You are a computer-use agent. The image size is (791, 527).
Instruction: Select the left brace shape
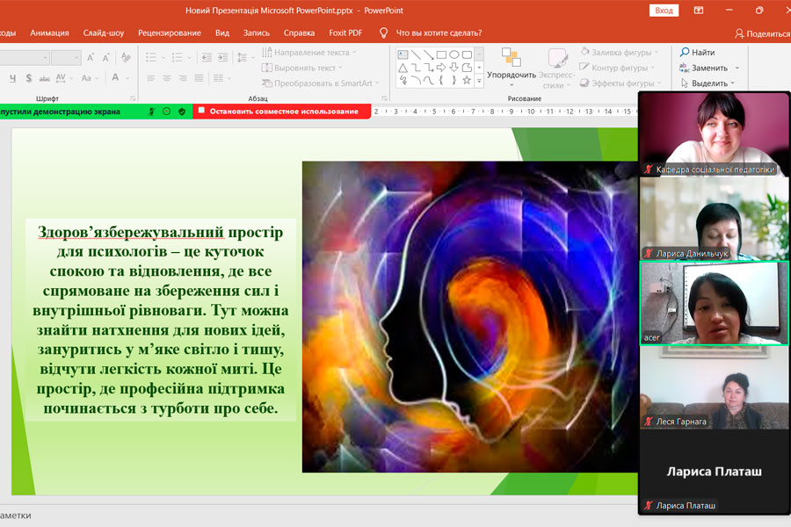click(441, 80)
